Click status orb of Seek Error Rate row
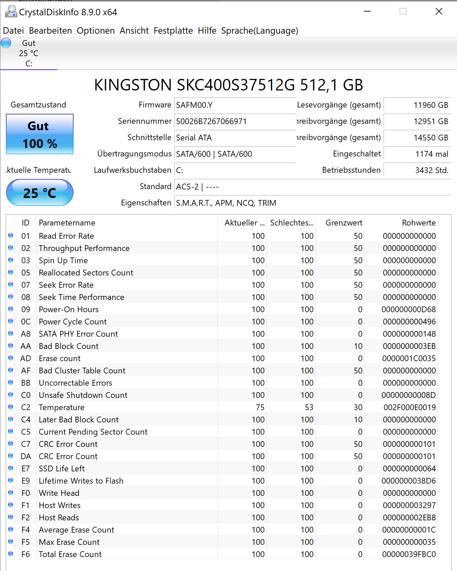This screenshot has width=457, height=571. tap(11, 284)
